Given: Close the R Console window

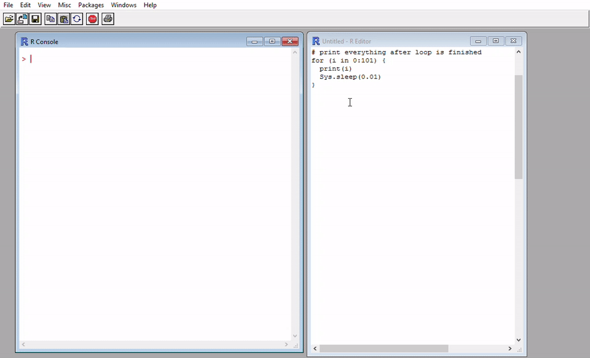Looking at the screenshot, I should tap(290, 41).
